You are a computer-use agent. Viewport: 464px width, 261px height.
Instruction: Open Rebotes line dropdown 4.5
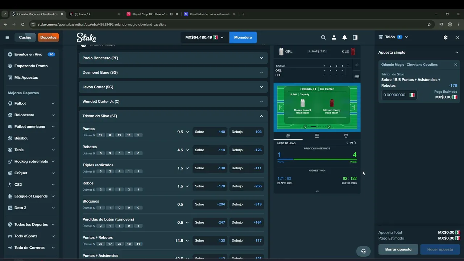click(183, 150)
